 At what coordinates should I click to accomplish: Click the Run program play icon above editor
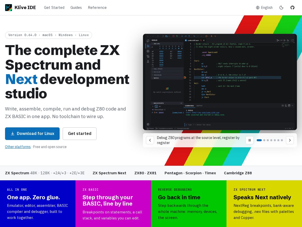click(x=285, y=40)
